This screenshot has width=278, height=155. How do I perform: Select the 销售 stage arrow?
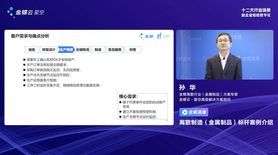pyautogui.click(x=32, y=50)
